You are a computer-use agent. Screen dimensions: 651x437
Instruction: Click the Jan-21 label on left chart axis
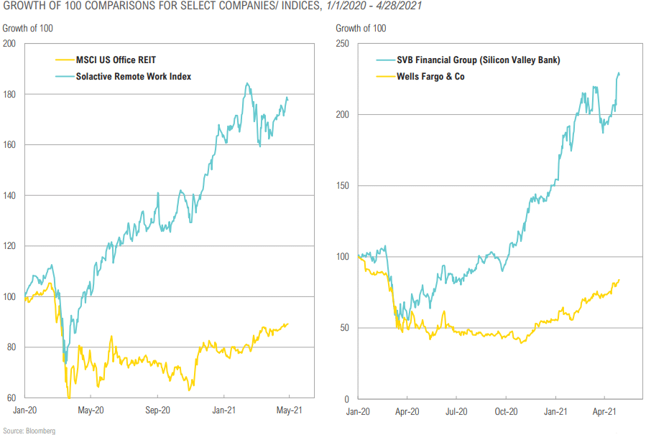223,410
